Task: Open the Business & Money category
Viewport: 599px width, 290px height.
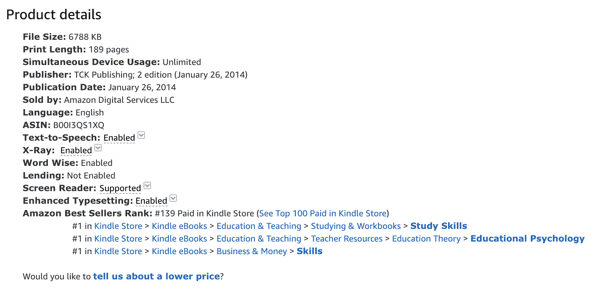Action: [252, 251]
